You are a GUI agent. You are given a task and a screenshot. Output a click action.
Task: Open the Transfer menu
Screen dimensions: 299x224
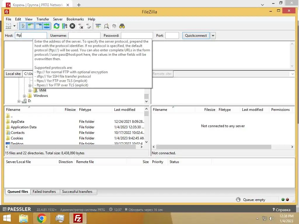click(43, 19)
